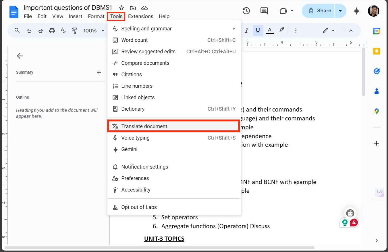The height and width of the screenshot is (252, 388).
Task: Open the Extensions menu
Action: click(x=141, y=16)
